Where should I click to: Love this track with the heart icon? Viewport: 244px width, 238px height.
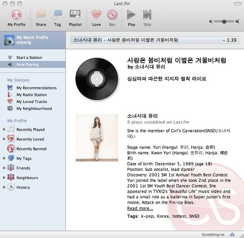(x=96, y=14)
